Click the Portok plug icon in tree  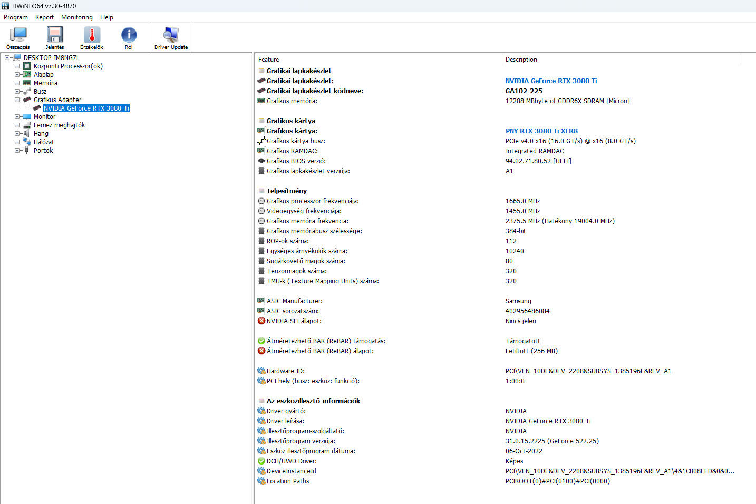[x=27, y=151]
